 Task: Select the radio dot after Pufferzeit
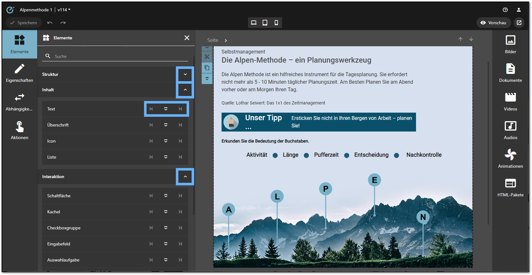tap(347, 155)
